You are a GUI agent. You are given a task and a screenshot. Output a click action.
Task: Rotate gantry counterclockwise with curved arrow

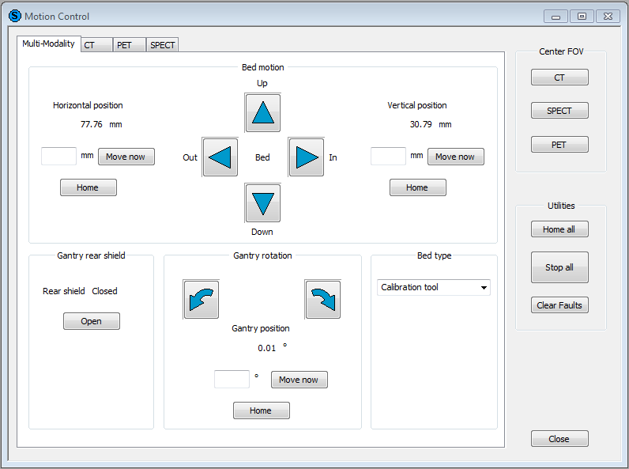201,299
